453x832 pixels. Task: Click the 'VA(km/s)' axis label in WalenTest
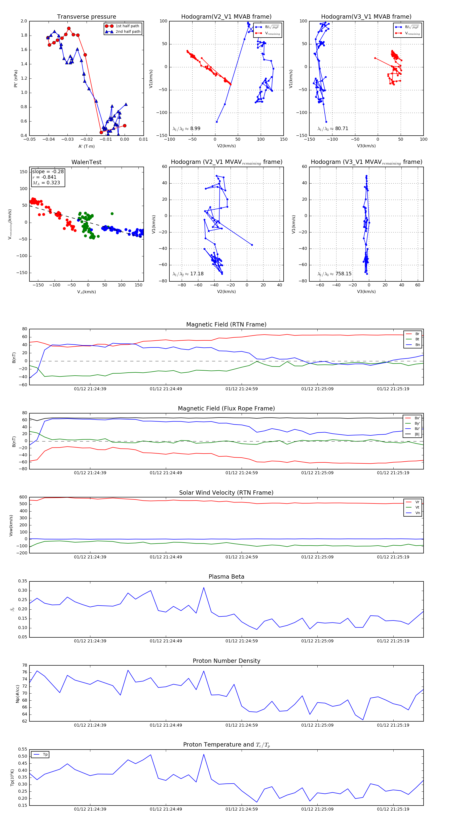pyautogui.click(x=86, y=292)
